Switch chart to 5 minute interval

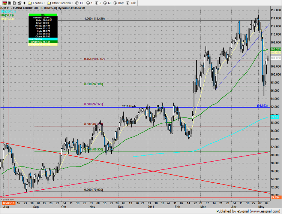click(98, 3)
